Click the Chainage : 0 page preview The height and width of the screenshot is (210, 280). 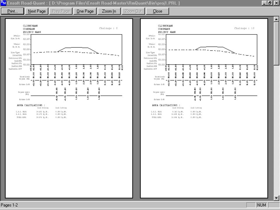(x=69, y=108)
